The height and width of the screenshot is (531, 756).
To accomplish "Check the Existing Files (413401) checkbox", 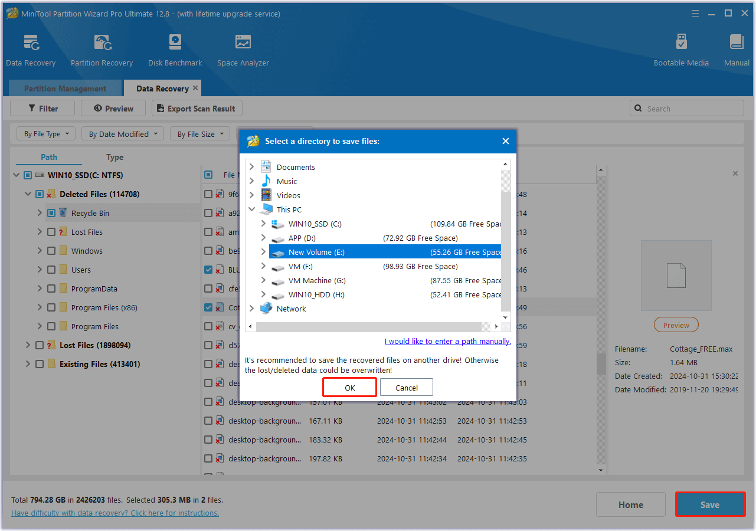I will pos(40,364).
